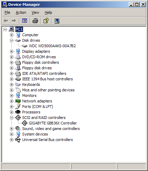The height and width of the screenshot is (171, 148).
Task: Click the Universal Serial Bus icon
Action: coord(18,140)
